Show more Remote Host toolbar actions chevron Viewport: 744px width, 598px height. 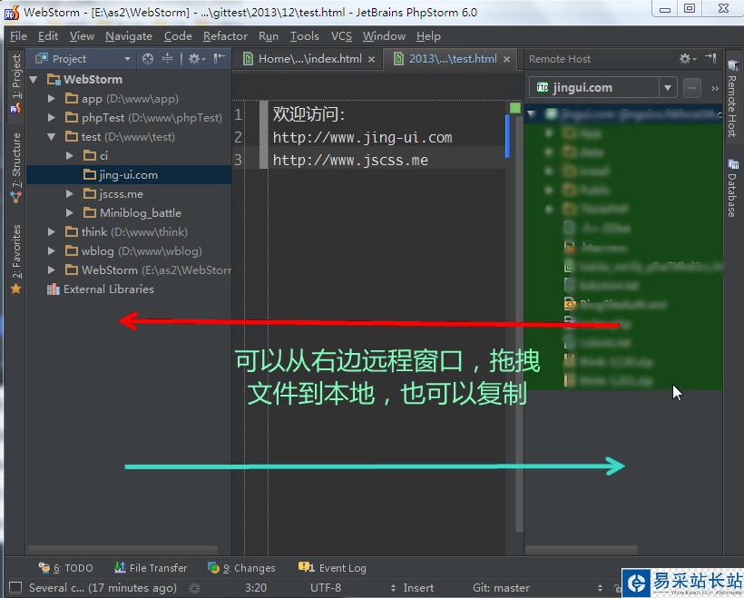pos(715,88)
